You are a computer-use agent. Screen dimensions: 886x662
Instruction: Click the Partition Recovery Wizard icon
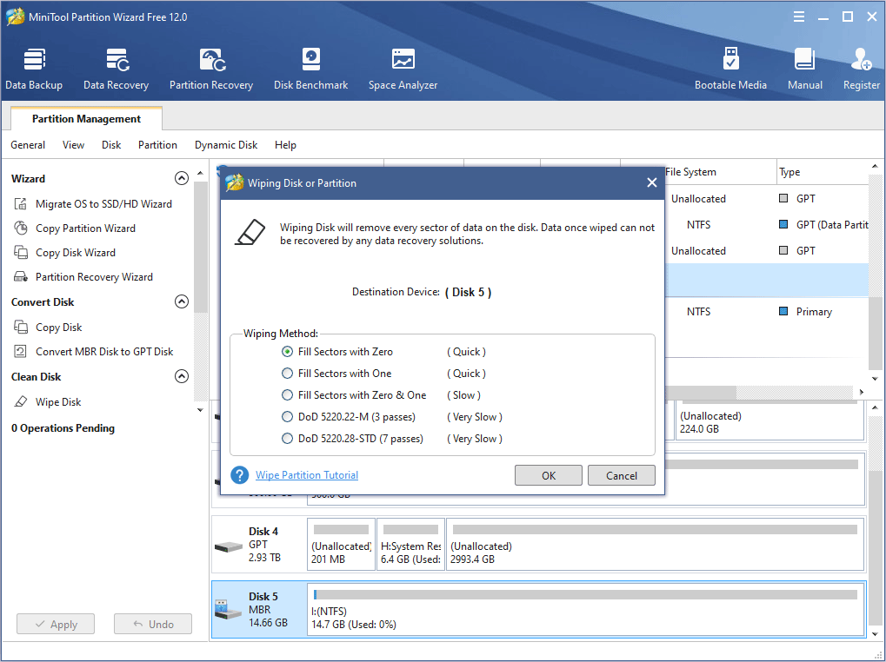[20, 276]
